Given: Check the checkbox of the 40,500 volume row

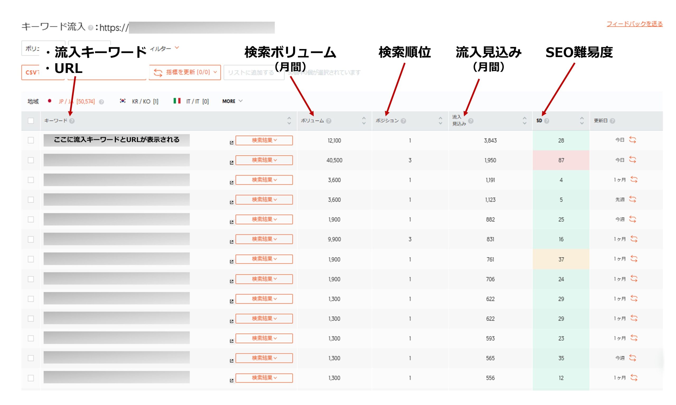Looking at the screenshot, I should pyautogui.click(x=31, y=160).
